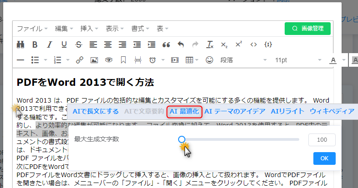Clear formatting from selection
The image size is (358, 188).
click(210, 45)
